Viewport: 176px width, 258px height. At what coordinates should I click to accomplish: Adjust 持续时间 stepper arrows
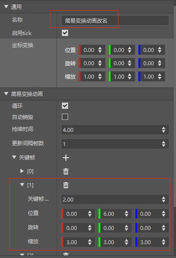[x=164, y=130]
